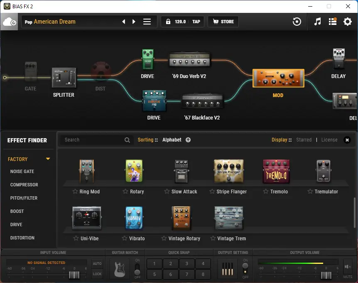Choose the Tremolo pedal thumbnail

(x=276, y=171)
